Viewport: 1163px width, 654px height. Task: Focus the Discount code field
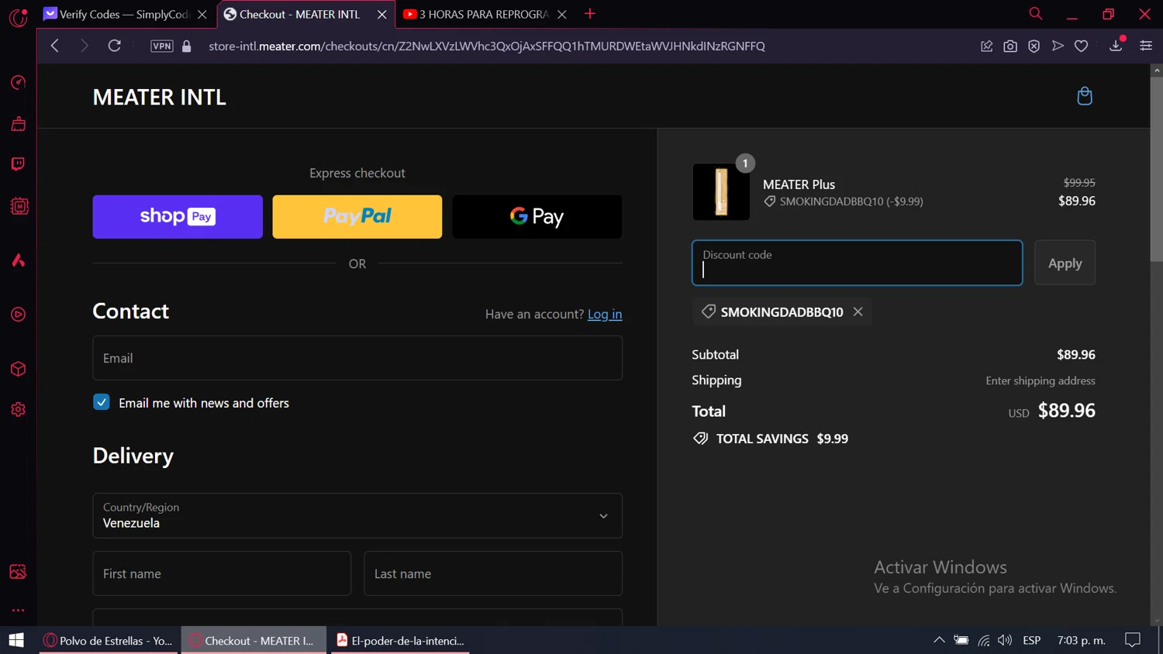pos(857,263)
